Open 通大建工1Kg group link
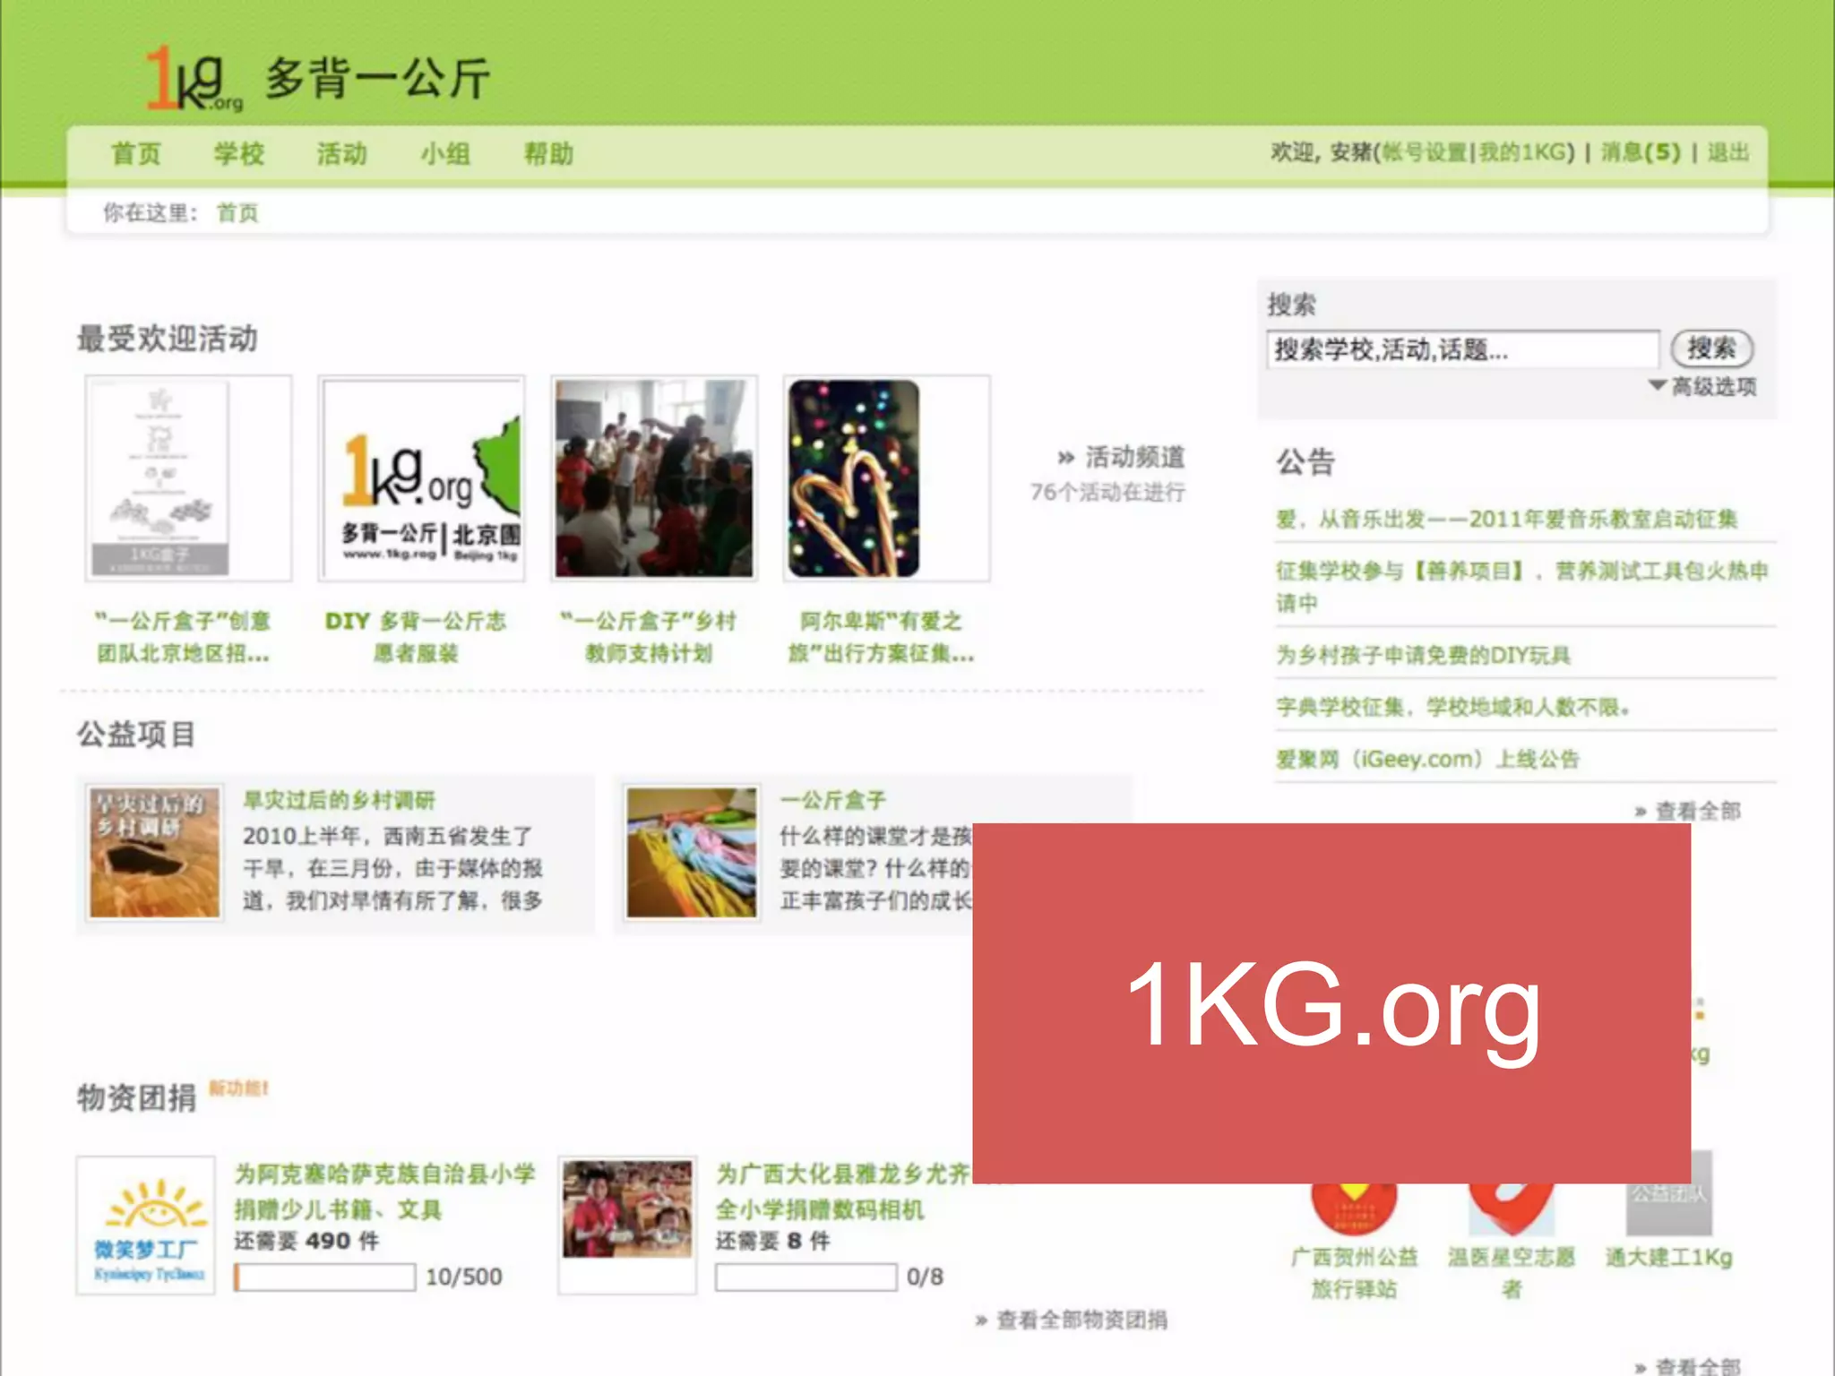Screen dimensions: 1835x1376 1669,1258
